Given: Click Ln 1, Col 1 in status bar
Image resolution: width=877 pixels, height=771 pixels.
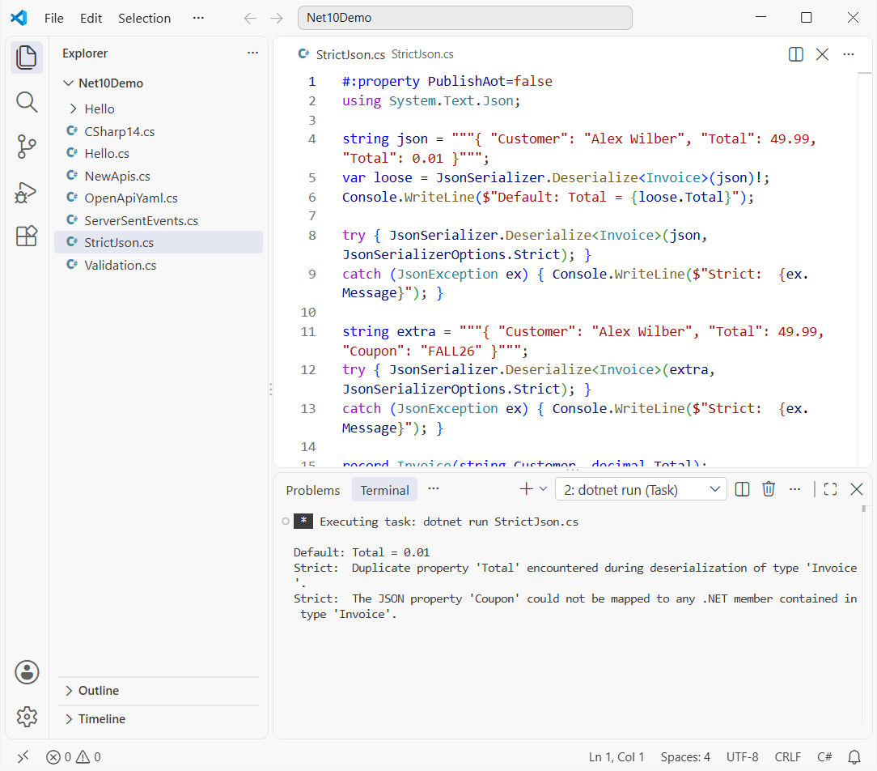Looking at the screenshot, I should click(616, 757).
